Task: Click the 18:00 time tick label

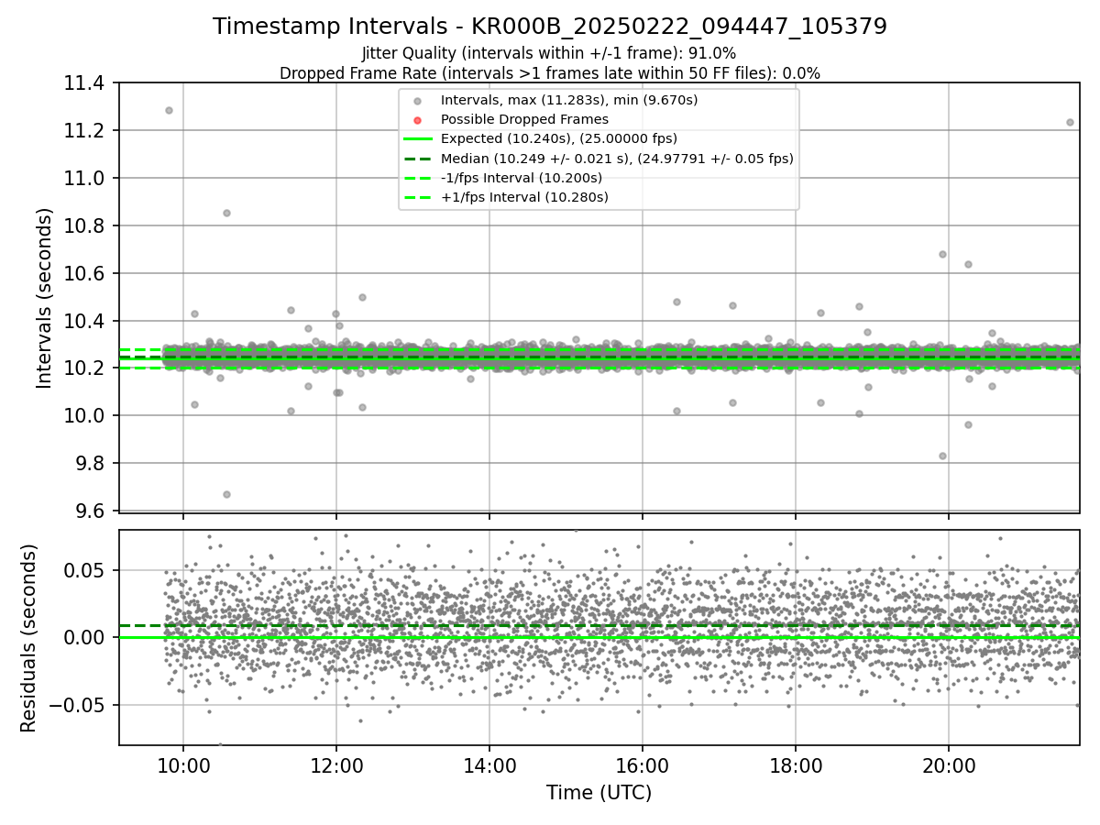Action: [x=796, y=765]
